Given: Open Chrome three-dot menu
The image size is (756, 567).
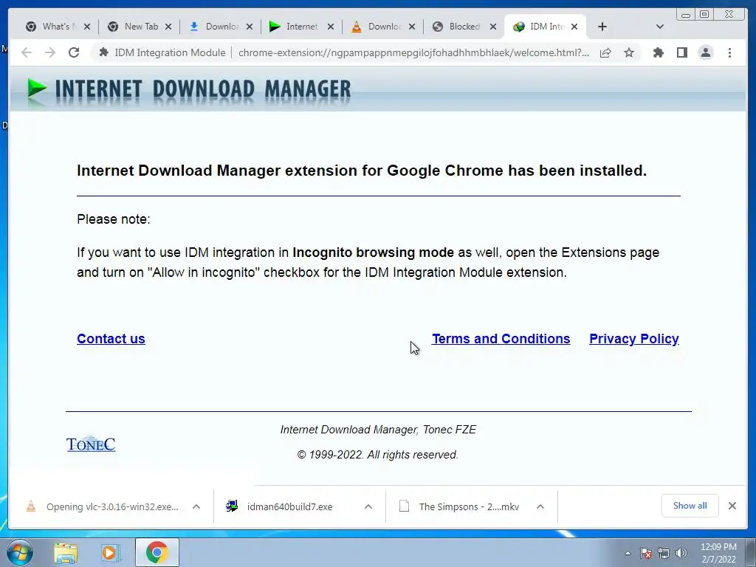Looking at the screenshot, I should tap(729, 52).
